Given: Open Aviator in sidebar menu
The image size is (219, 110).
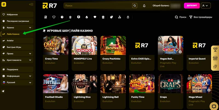Looking at the screenshot, I should coord(10,40).
